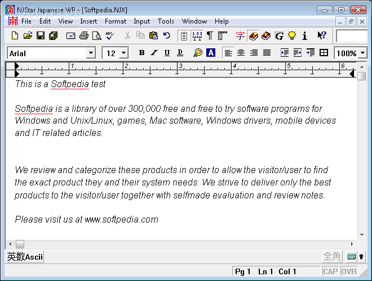Copy selection icon
Image resolution: width=372 pixels, height=281 pixels.
140,36
